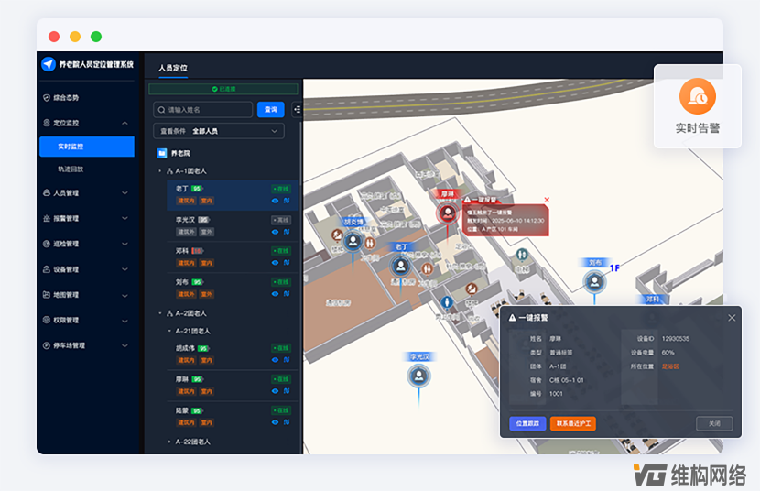Click 李光汉's blue marker on the map
The image size is (760, 491).
(418, 376)
